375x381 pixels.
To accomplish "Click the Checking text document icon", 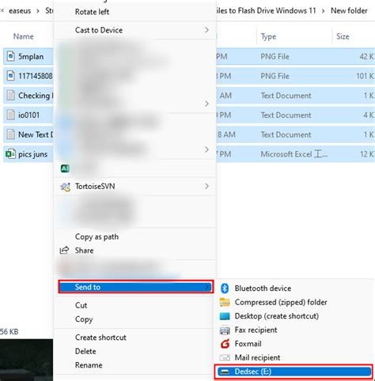I will pyautogui.click(x=10, y=96).
